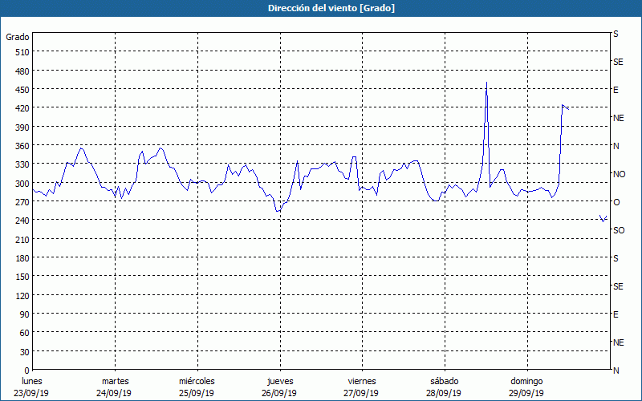Click the 60 degree axis label
The image size is (642, 401).
tap(25, 334)
